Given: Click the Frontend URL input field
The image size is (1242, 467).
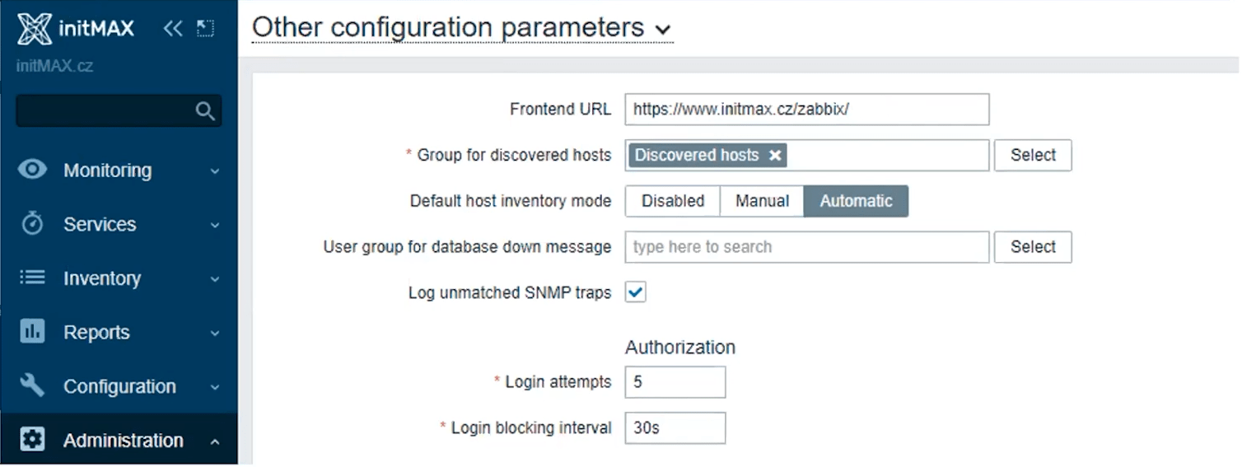Looking at the screenshot, I should pyautogui.click(x=806, y=110).
